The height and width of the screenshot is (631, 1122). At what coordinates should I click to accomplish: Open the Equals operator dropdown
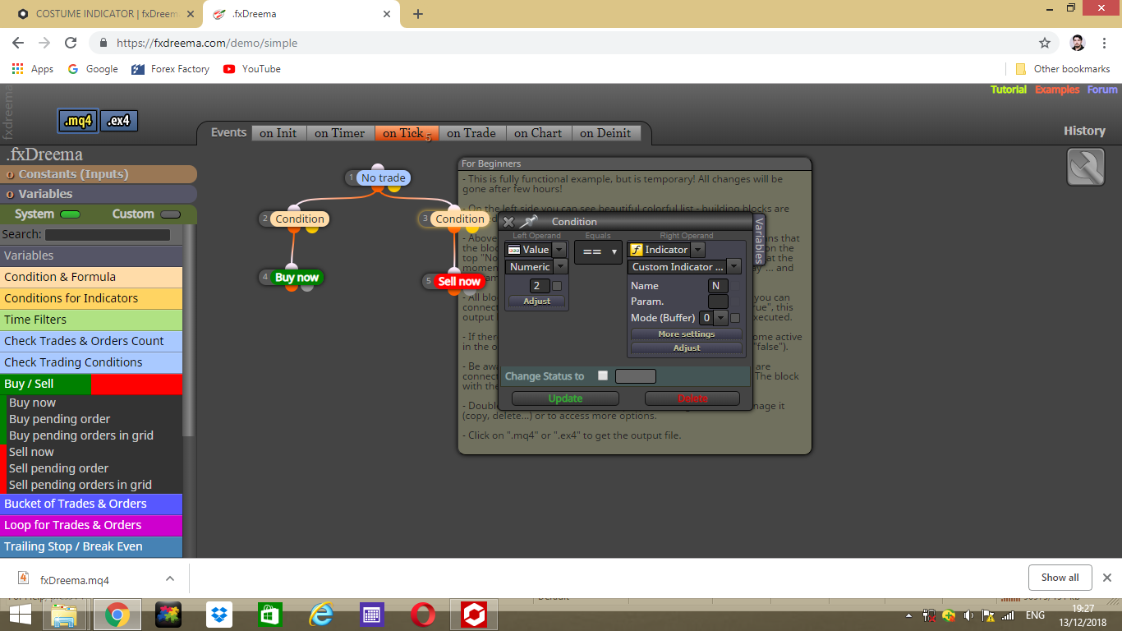[598, 252]
